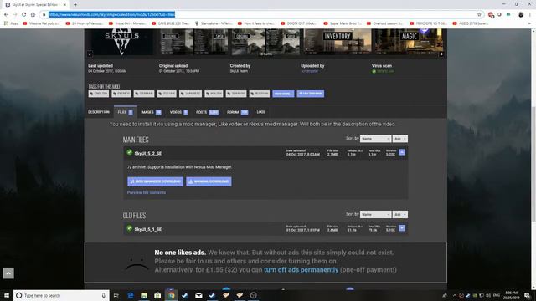Viewport: 536px width, 301px height.
Task: Click the taskbar clock and date
Action: 511,295
